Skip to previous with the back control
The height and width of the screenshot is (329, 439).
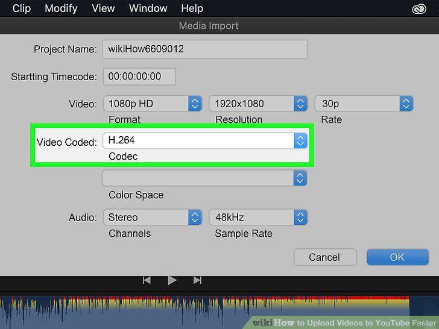(x=147, y=280)
